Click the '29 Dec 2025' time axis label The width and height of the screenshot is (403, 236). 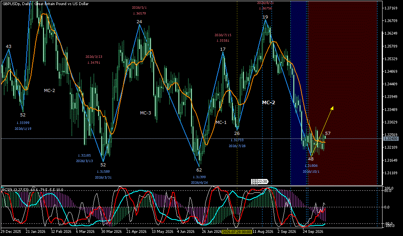11,232
